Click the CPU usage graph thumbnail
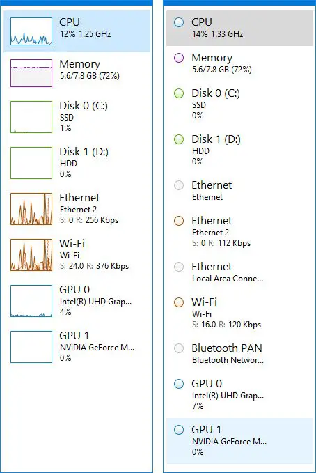 click(x=31, y=31)
